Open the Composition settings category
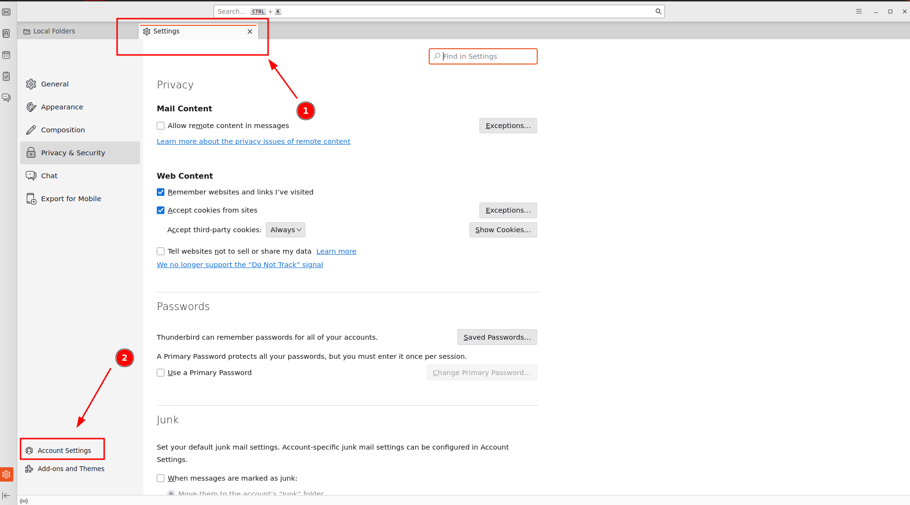Screen dimensions: 910x505 (80, 130)
